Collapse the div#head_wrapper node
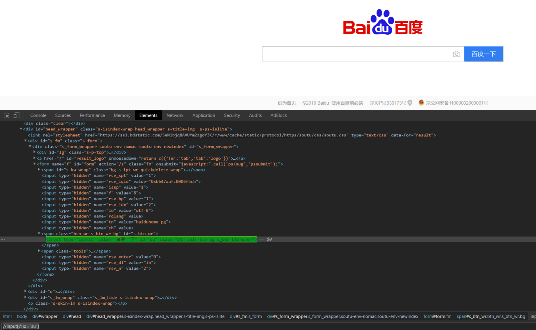536x330 pixels. pyautogui.click(x=21, y=129)
